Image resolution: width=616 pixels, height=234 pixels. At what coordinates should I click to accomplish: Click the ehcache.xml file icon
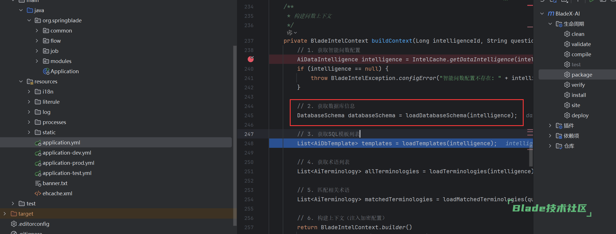coord(38,193)
